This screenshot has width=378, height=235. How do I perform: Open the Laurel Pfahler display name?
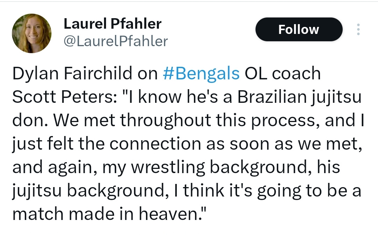(113, 23)
